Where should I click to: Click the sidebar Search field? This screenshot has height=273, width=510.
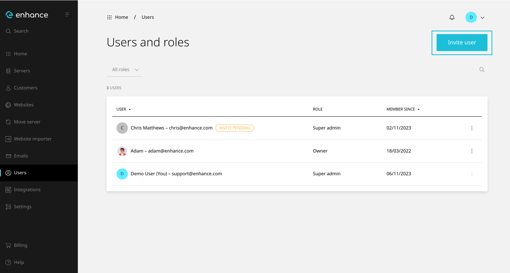click(21, 31)
